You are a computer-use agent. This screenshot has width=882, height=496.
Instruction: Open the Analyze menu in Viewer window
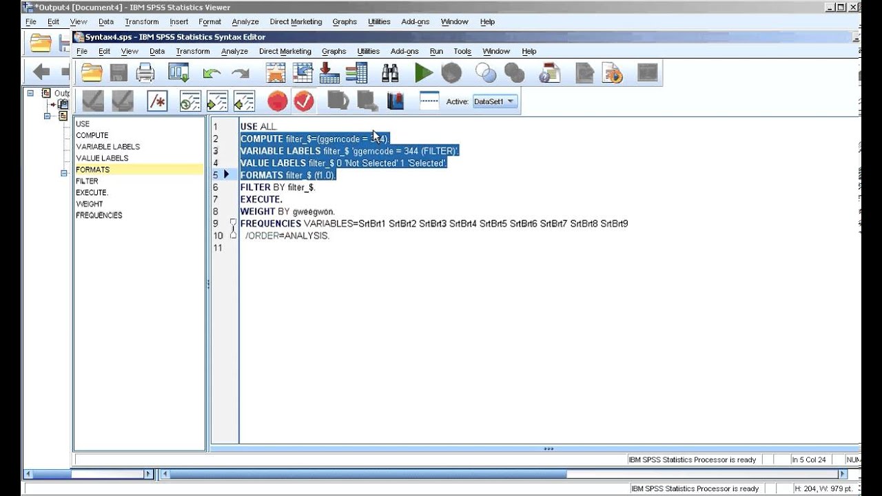[x=245, y=22]
